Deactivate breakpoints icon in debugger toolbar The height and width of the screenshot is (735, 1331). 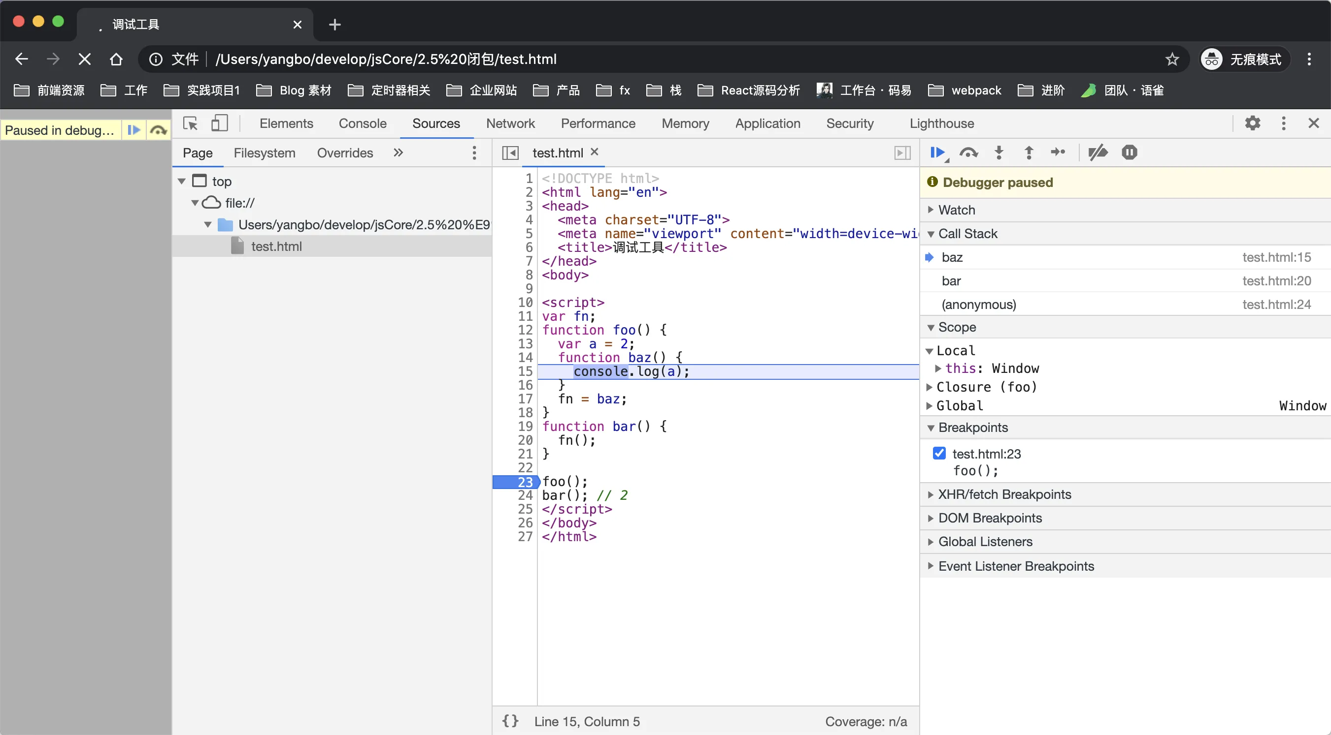coord(1098,153)
